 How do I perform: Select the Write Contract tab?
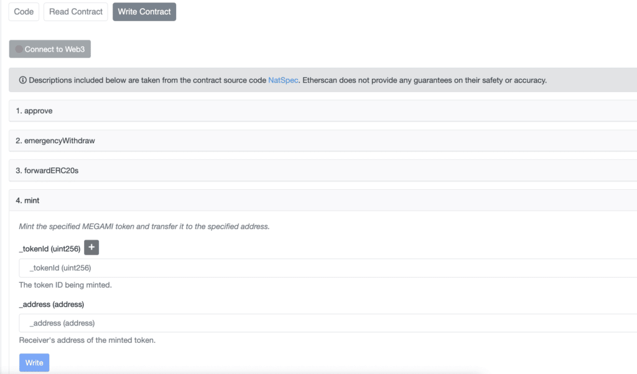pyautogui.click(x=144, y=12)
